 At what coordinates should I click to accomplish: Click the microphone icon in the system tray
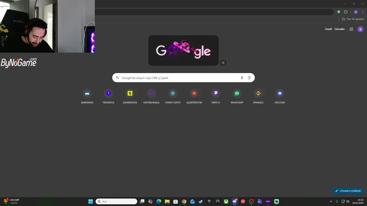click(x=337, y=201)
